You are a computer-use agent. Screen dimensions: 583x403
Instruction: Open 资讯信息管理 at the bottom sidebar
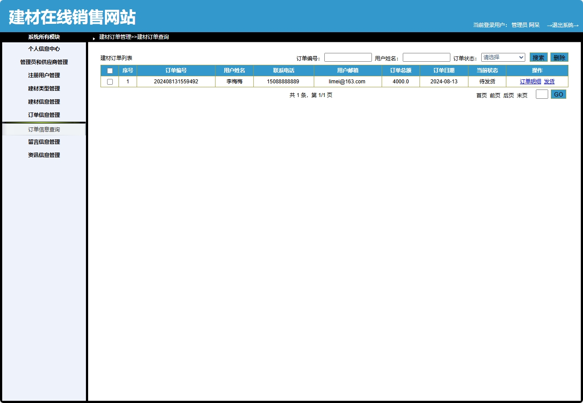click(44, 154)
